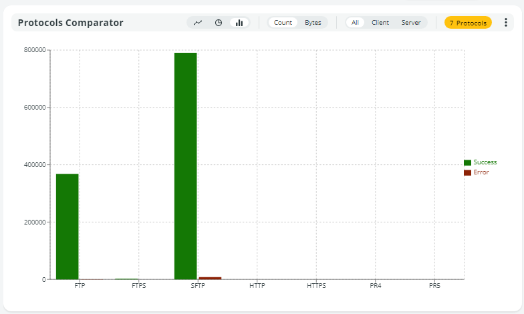Select the Count metric toggle
The height and width of the screenshot is (314, 524).
[x=283, y=23]
